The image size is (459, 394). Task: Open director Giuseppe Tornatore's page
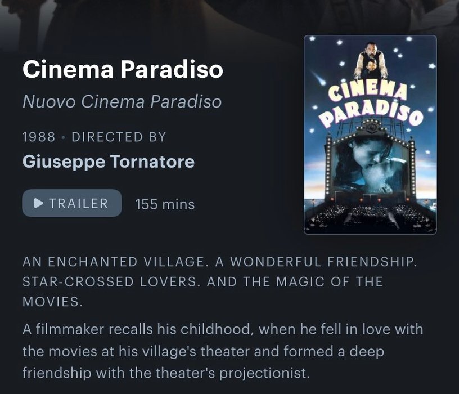(109, 162)
